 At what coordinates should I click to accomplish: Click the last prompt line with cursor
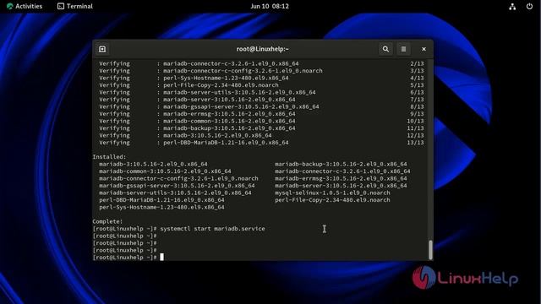point(128,257)
